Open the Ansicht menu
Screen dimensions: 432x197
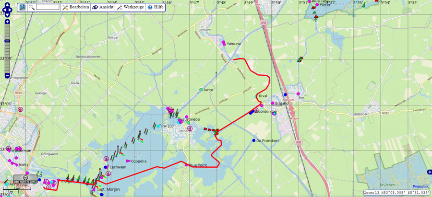(103, 7)
